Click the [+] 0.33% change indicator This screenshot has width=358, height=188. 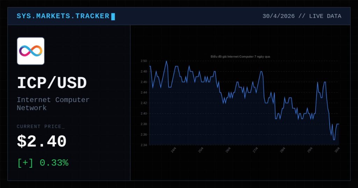tap(43, 163)
